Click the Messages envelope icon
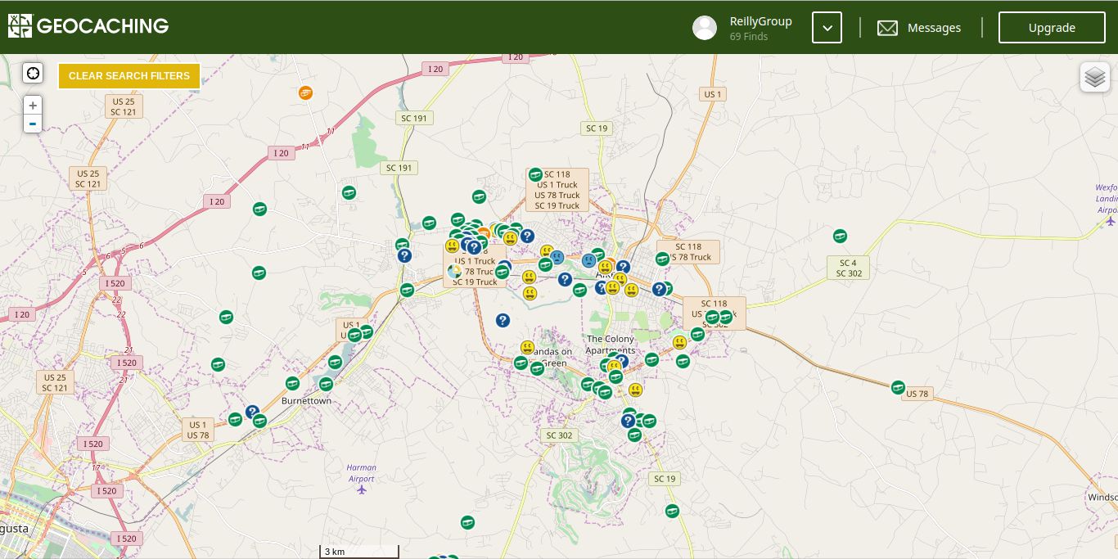Viewport: 1118px width, 559px height. coord(887,28)
